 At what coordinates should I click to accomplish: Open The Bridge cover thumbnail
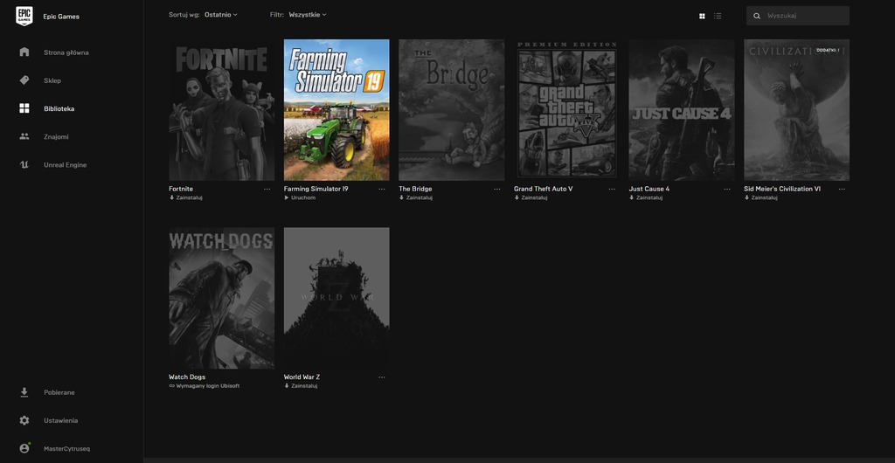pos(452,110)
